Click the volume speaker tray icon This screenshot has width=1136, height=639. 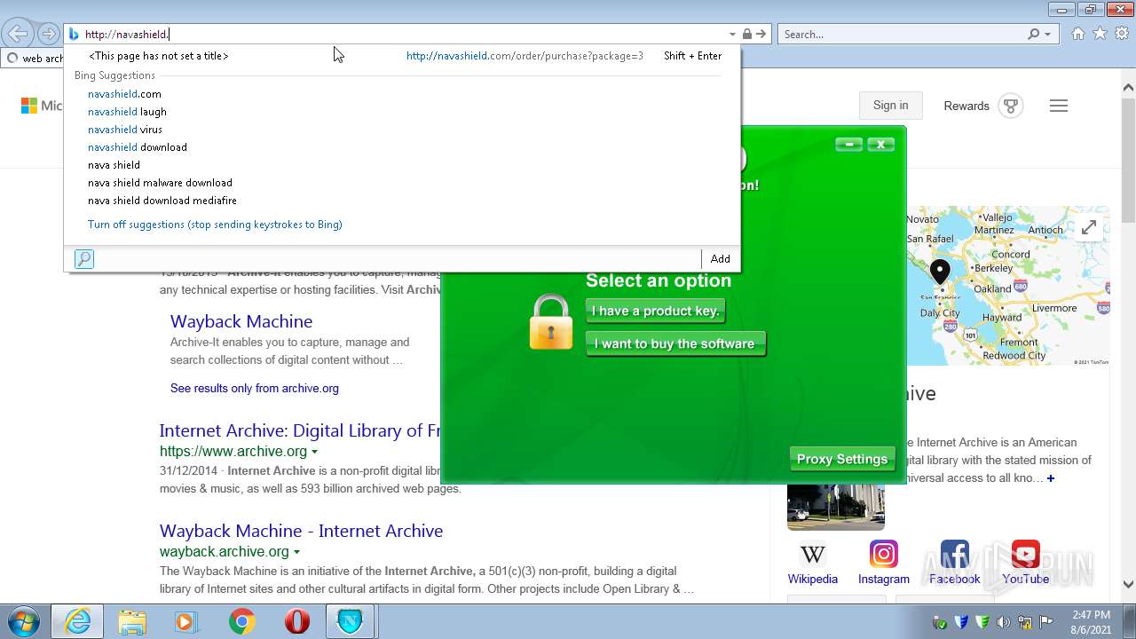pos(1004,622)
